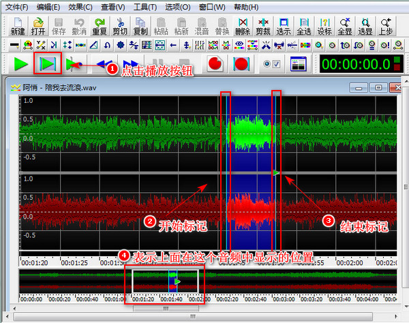
Task: Delete the selection with 删除 icon
Action: point(243,26)
